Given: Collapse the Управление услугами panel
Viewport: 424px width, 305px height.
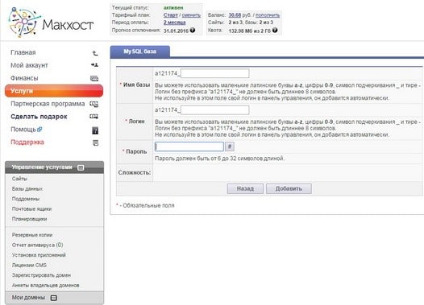Looking at the screenshot, I should pyautogui.click(x=81, y=167).
